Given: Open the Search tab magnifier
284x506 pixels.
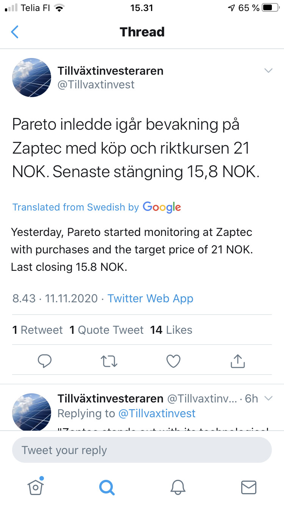Looking at the screenshot, I should (x=106, y=487).
